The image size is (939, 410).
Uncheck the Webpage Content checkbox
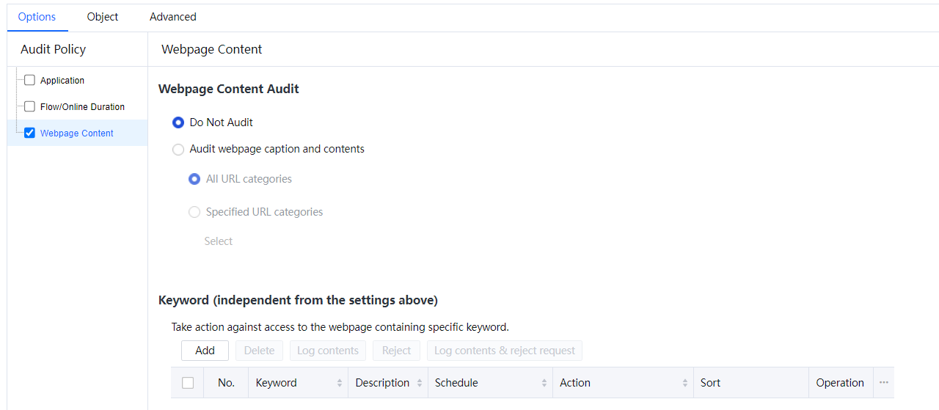point(30,133)
